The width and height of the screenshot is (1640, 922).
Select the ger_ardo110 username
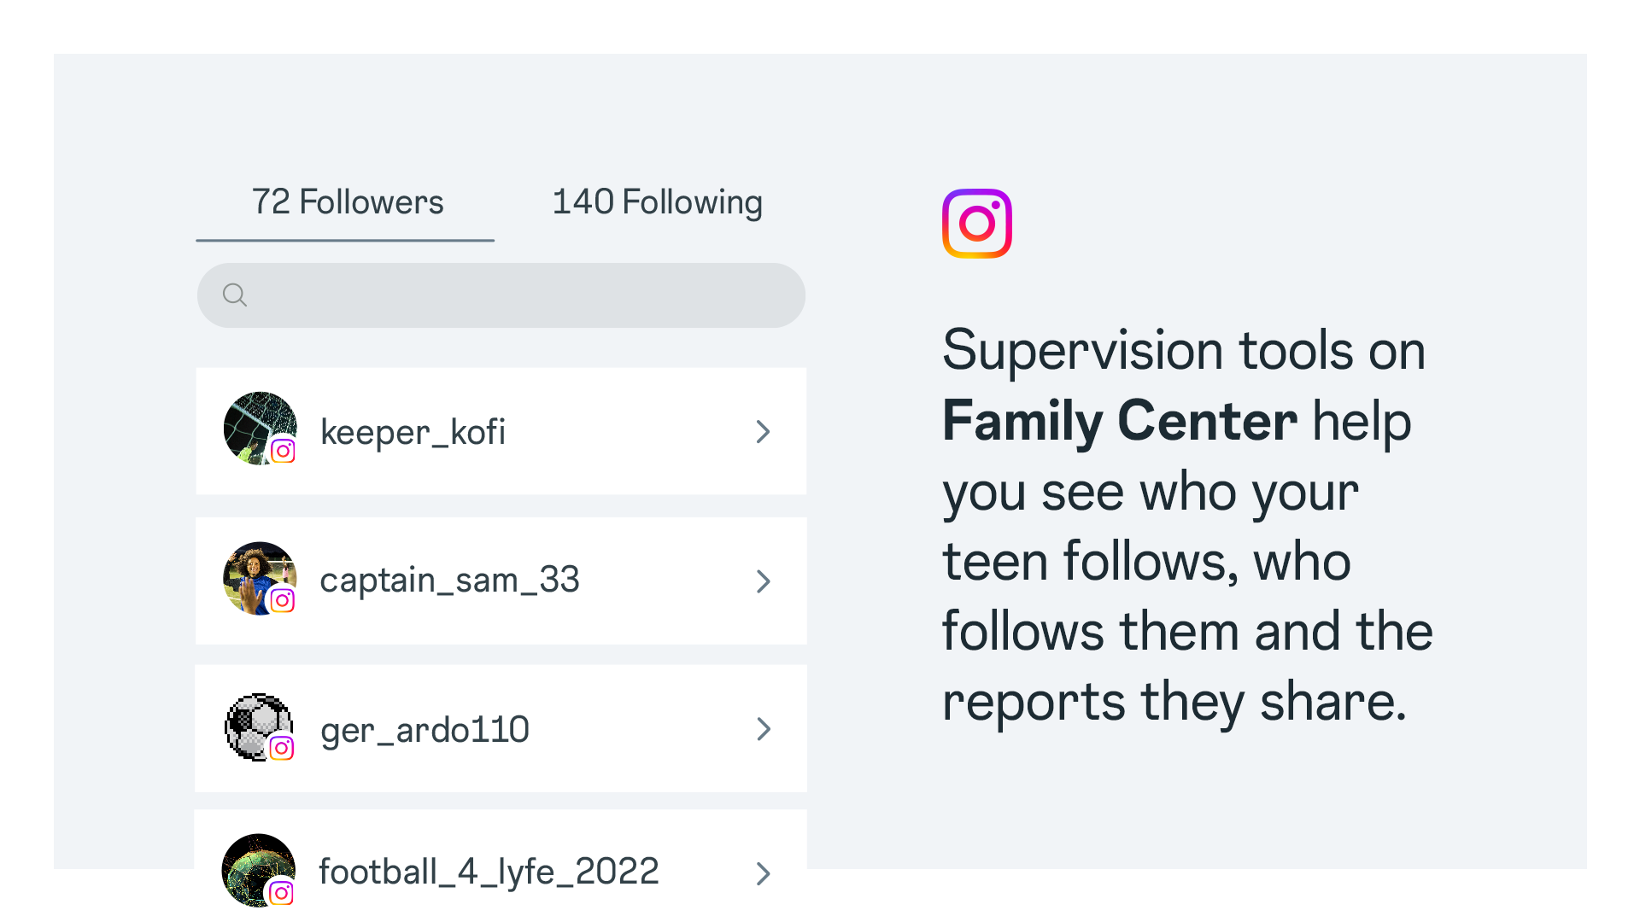[425, 731]
